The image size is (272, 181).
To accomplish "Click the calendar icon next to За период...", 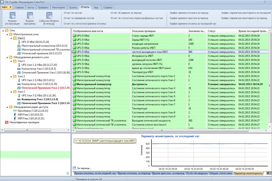I will 74,168.
